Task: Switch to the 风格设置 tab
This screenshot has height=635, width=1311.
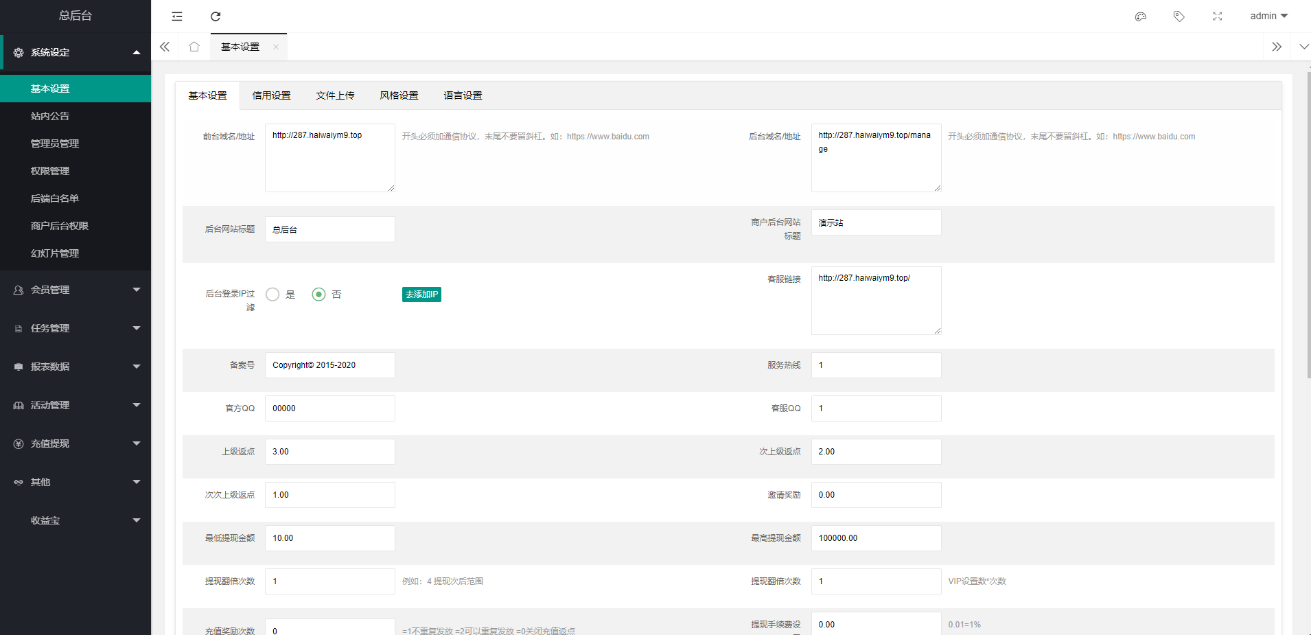Action: [399, 95]
